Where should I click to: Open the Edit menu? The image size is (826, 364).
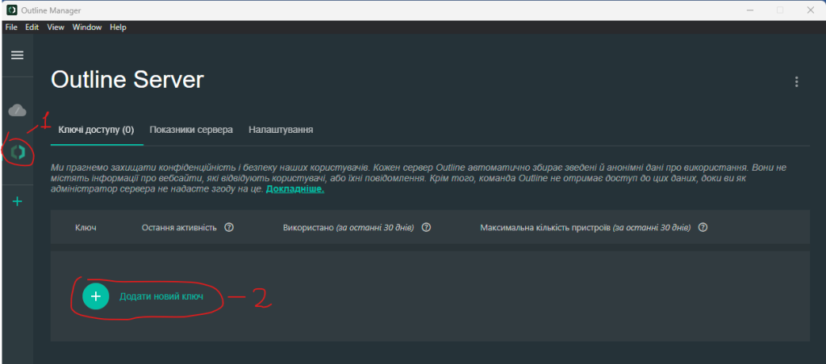pos(31,27)
